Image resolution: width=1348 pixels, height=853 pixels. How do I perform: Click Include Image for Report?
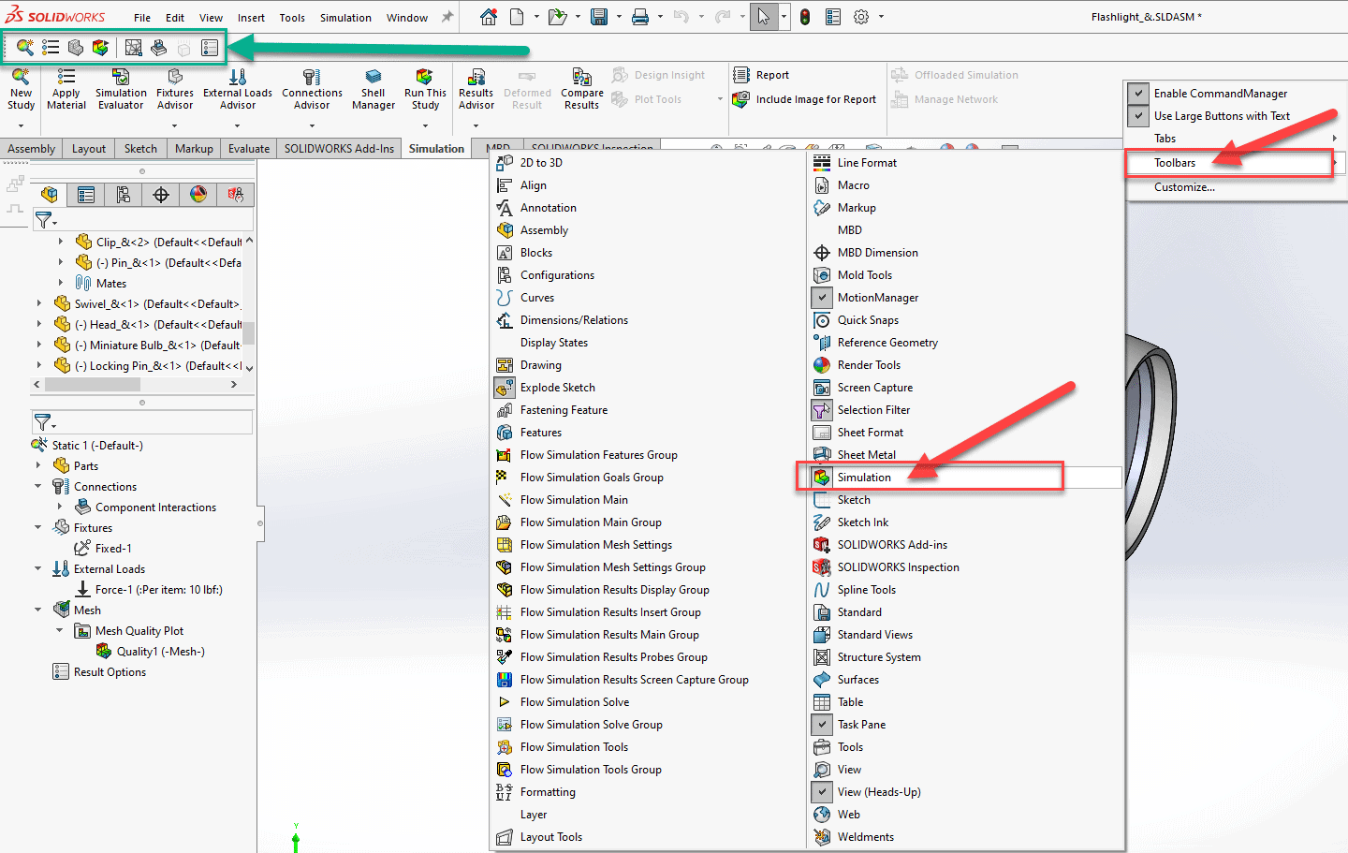point(805,99)
